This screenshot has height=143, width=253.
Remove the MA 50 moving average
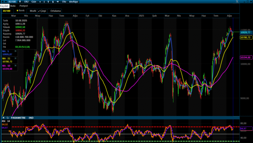(16, 66)
